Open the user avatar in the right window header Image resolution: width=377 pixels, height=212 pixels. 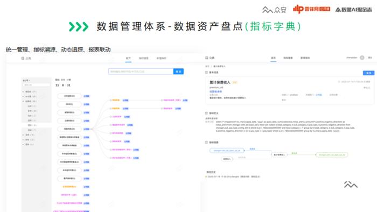(x=362, y=58)
